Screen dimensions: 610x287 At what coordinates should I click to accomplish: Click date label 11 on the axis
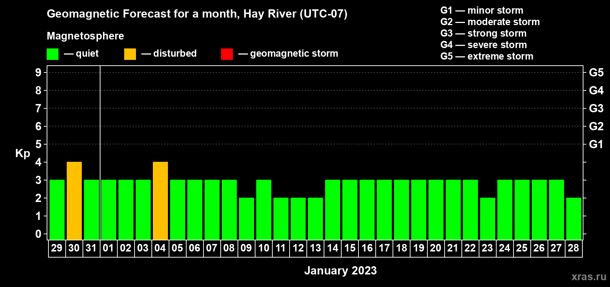coord(281,248)
